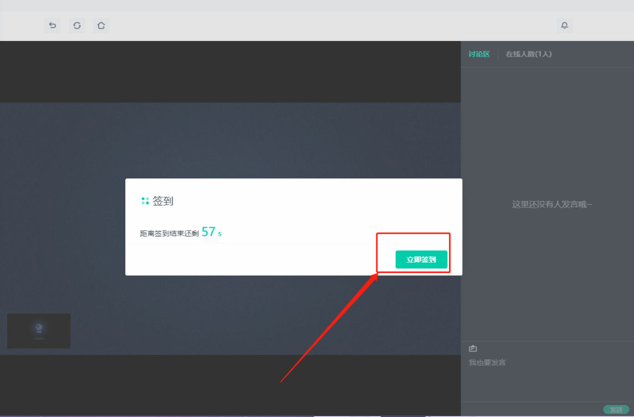The image size is (634, 417).
Task: Go to home via house icon
Action: point(101,25)
